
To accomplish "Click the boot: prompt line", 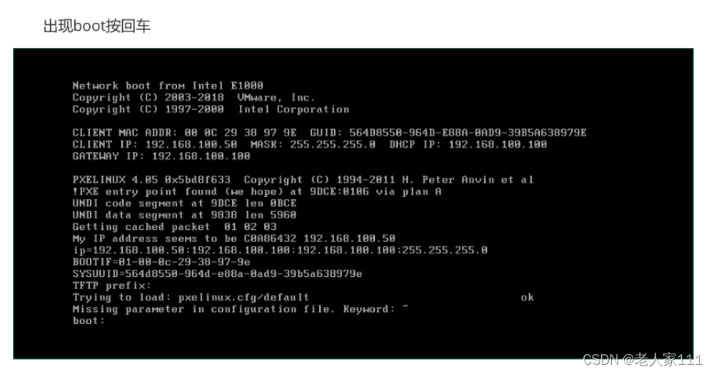I will pyautogui.click(x=89, y=320).
